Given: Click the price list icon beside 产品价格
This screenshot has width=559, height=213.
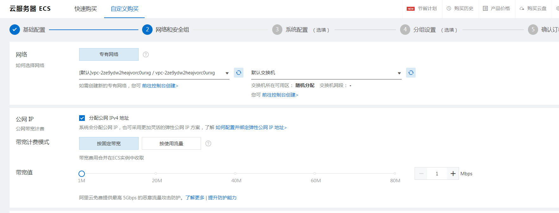Looking at the screenshot, I should pyautogui.click(x=485, y=9).
